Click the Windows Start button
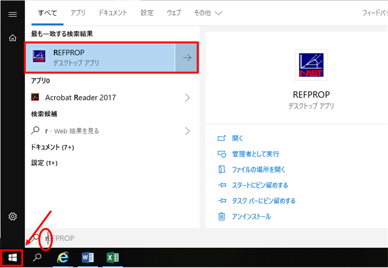The image size is (388, 268). pos(12,258)
